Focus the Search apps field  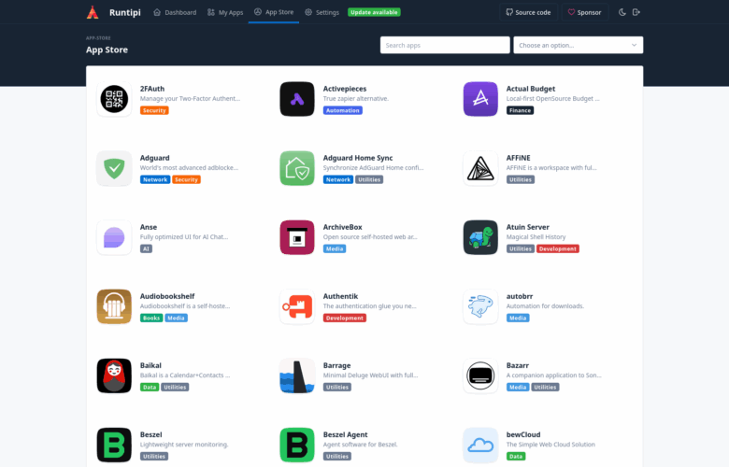[x=445, y=45]
